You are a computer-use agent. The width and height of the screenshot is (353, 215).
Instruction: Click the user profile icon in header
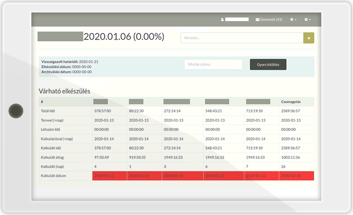(222, 20)
